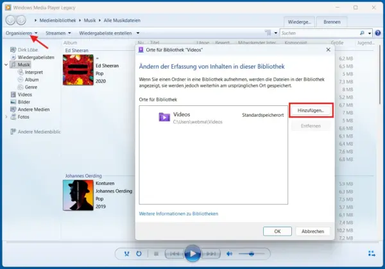The height and width of the screenshot is (269, 385).
Task: Sort by the Jugend... column header
Action: point(366,43)
